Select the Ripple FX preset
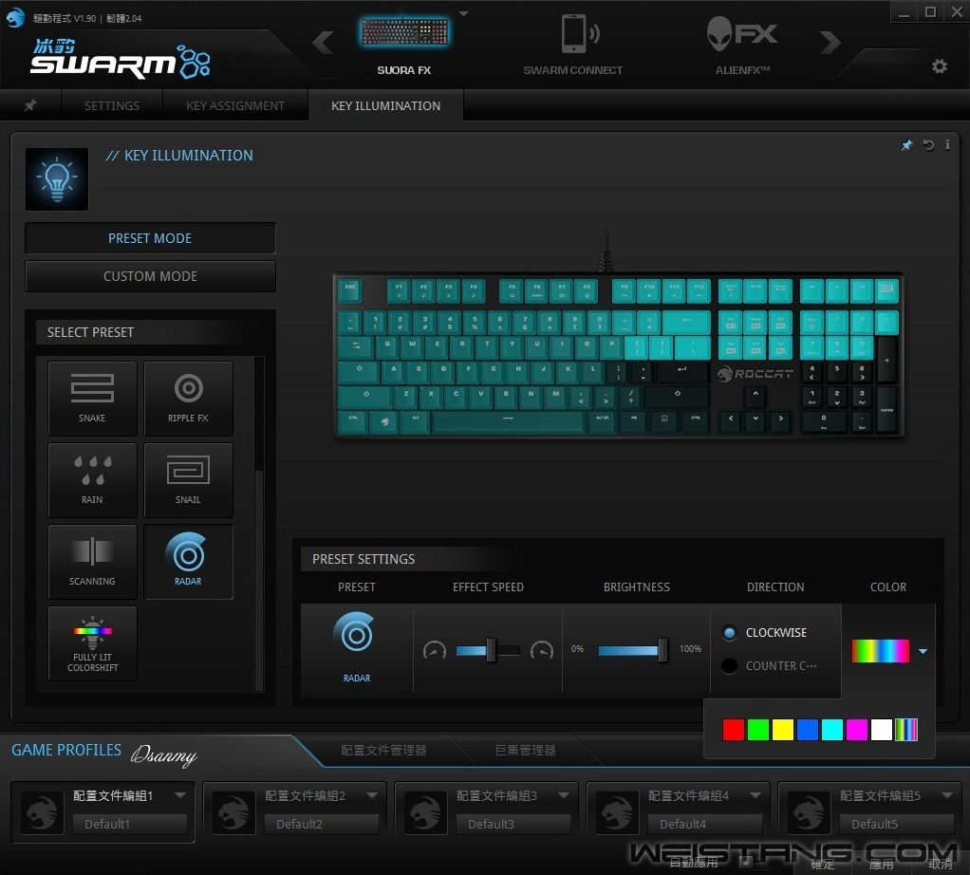Image resolution: width=970 pixels, height=875 pixels. coord(188,399)
